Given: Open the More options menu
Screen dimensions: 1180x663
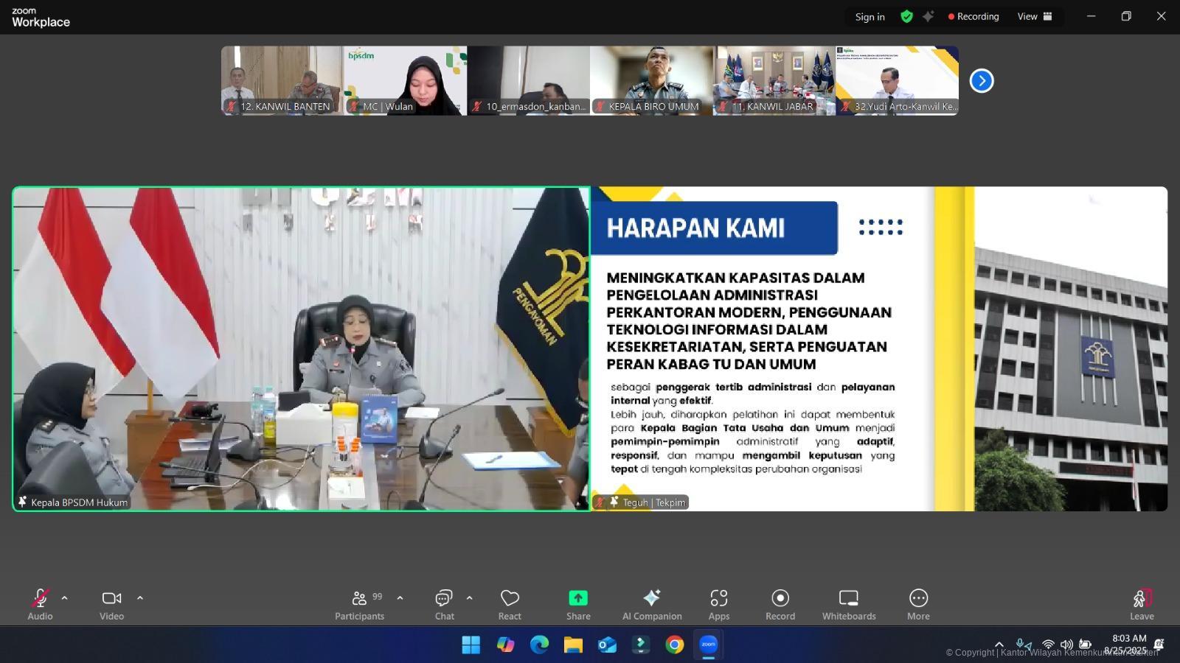Looking at the screenshot, I should 918,604.
